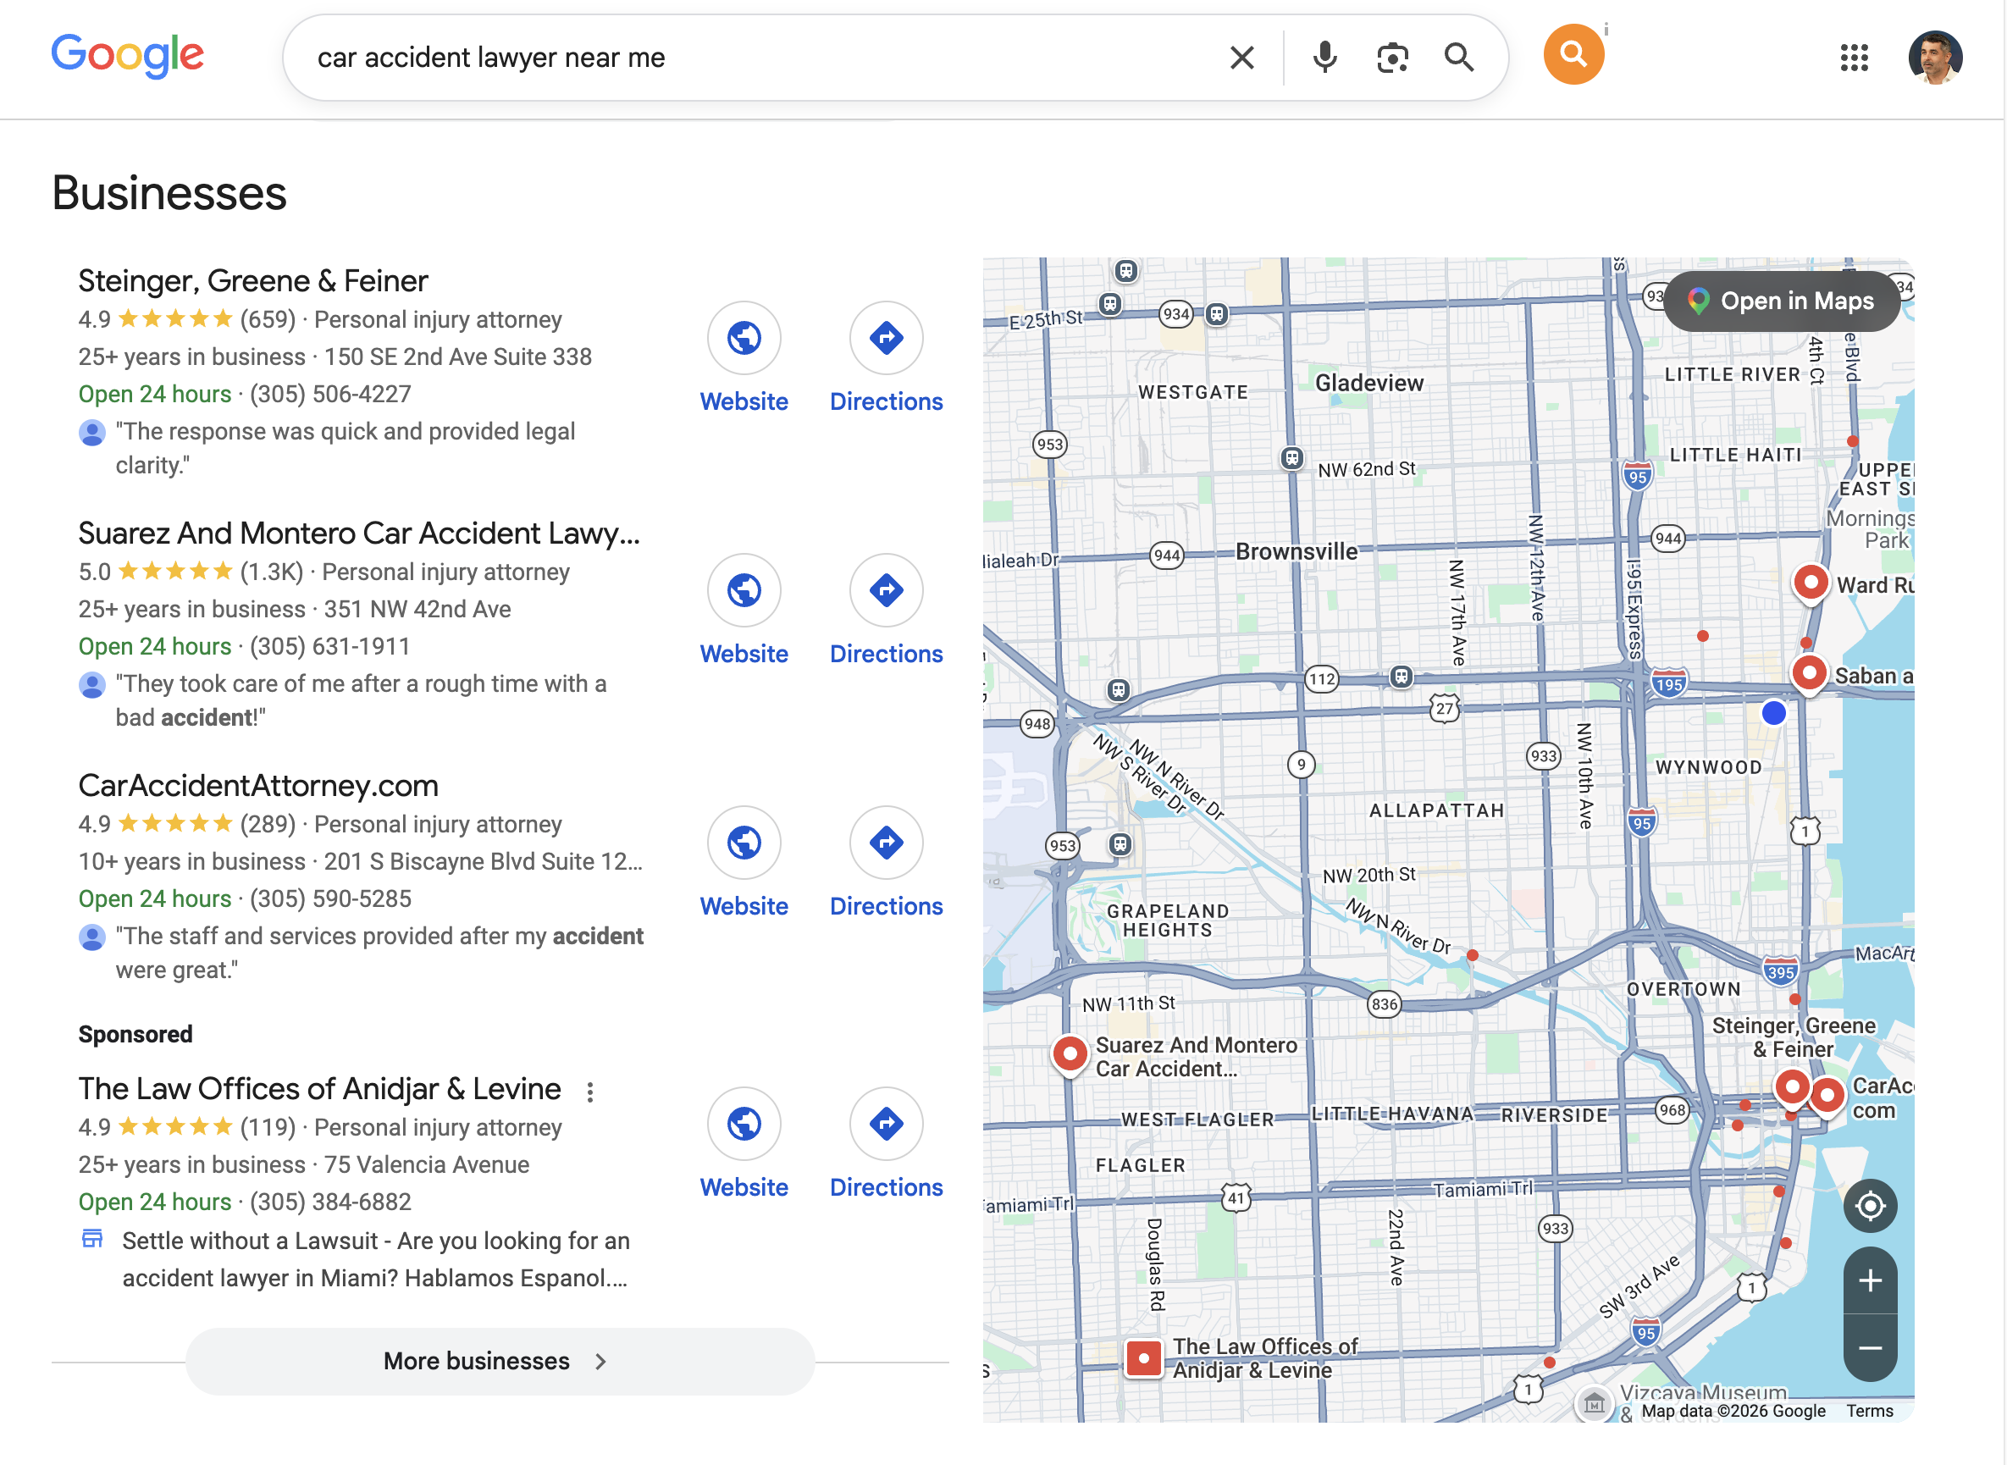
Task: Click the map Terms link
Action: coord(1870,1411)
